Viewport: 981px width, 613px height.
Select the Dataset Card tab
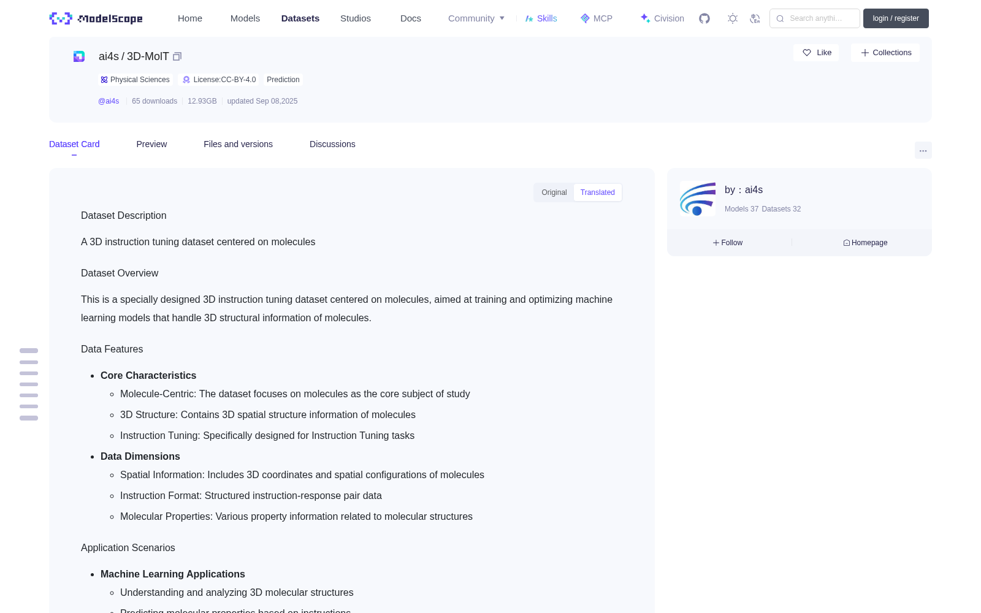coord(74,144)
